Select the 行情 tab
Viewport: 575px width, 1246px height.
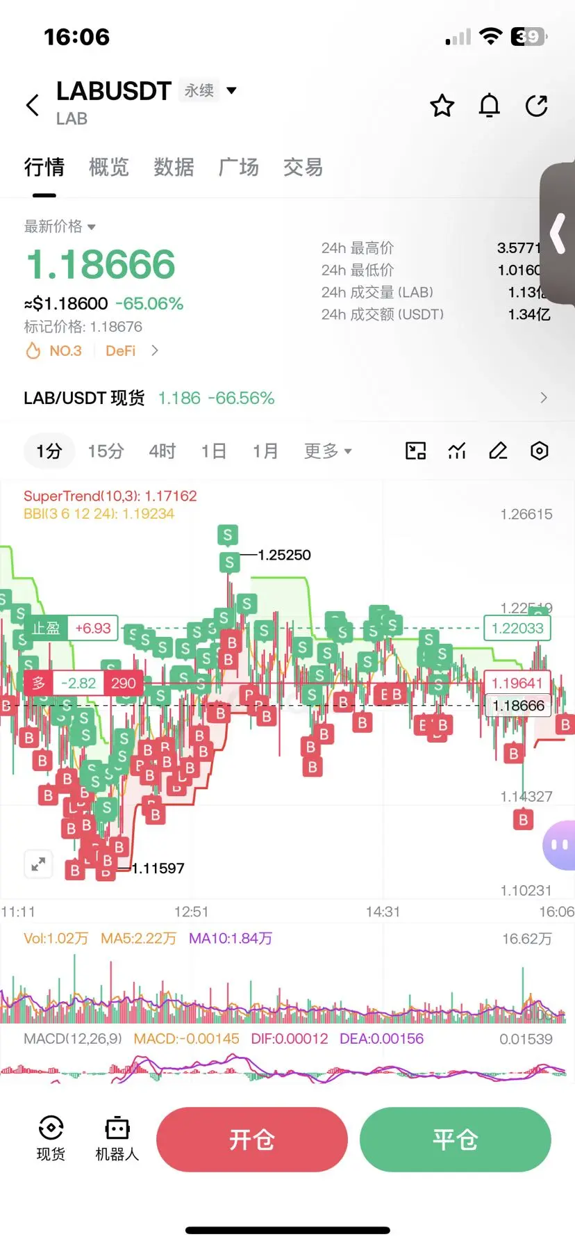click(x=44, y=167)
